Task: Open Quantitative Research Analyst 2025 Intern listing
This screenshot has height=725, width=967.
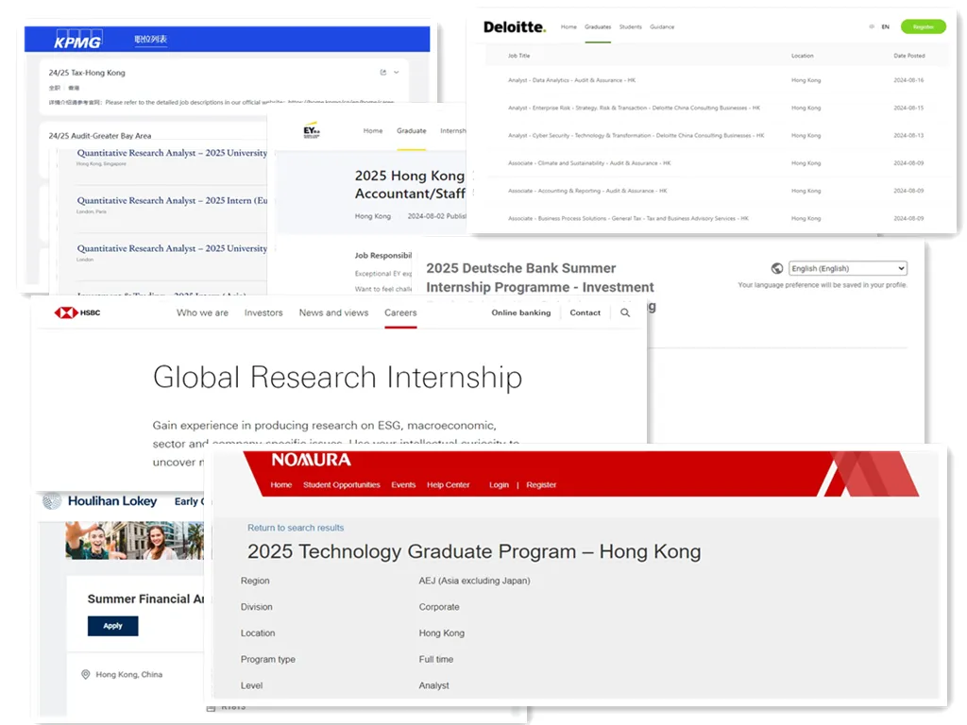Action: [x=172, y=200]
